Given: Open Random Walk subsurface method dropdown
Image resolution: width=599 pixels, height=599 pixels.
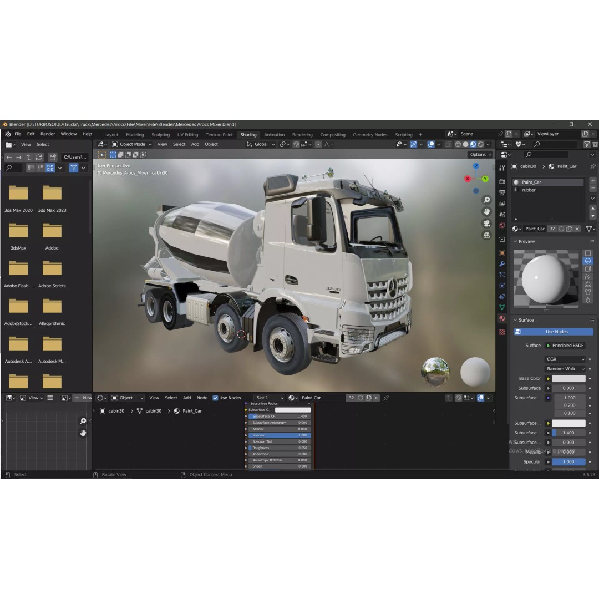Looking at the screenshot, I should tap(565, 369).
